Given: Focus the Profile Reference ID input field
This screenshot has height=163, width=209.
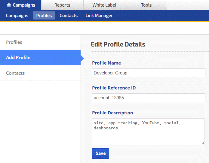Looking at the screenshot, I should (x=148, y=98).
